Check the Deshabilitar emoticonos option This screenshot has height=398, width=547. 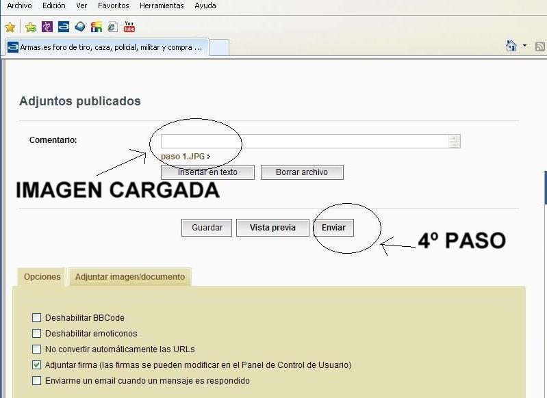[x=37, y=334]
